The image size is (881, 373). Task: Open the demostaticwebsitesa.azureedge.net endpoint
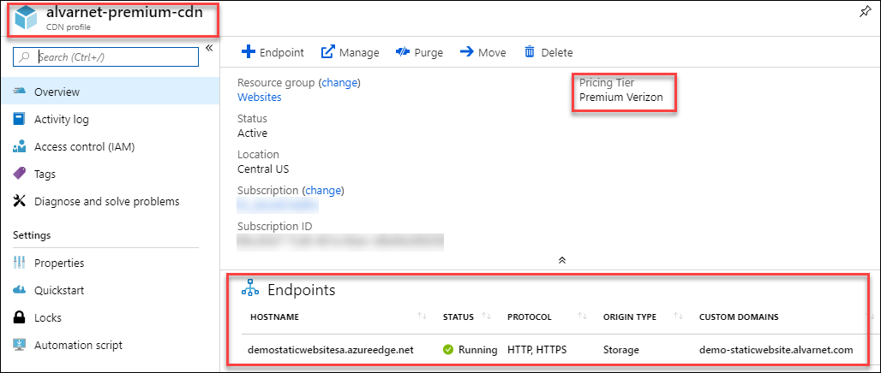(x=332, y=349)
